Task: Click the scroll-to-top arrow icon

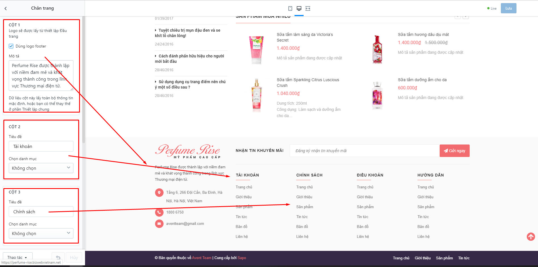Action: point(531,236)
